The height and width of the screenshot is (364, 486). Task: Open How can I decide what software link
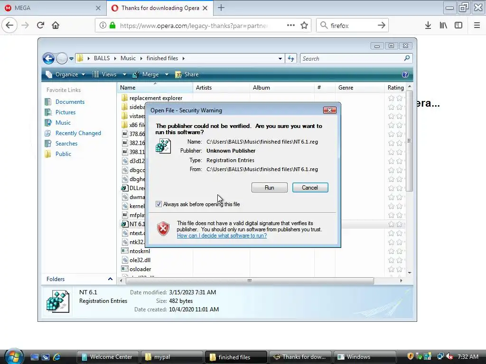click(x=222, y=236)
